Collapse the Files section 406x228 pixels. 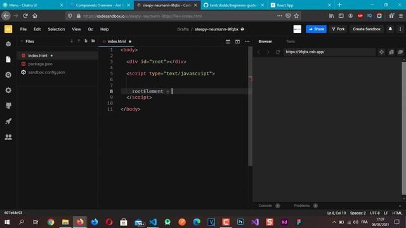tap(22, 41)
